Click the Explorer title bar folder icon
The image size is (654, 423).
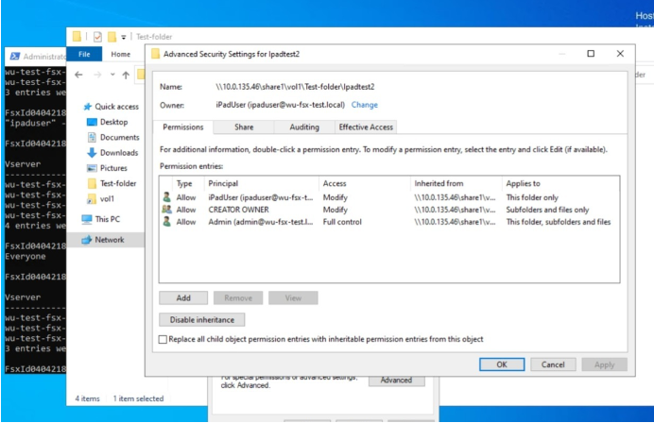[77, 36]
